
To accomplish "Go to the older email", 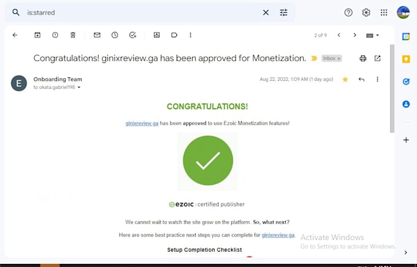I will click(354, 35).
